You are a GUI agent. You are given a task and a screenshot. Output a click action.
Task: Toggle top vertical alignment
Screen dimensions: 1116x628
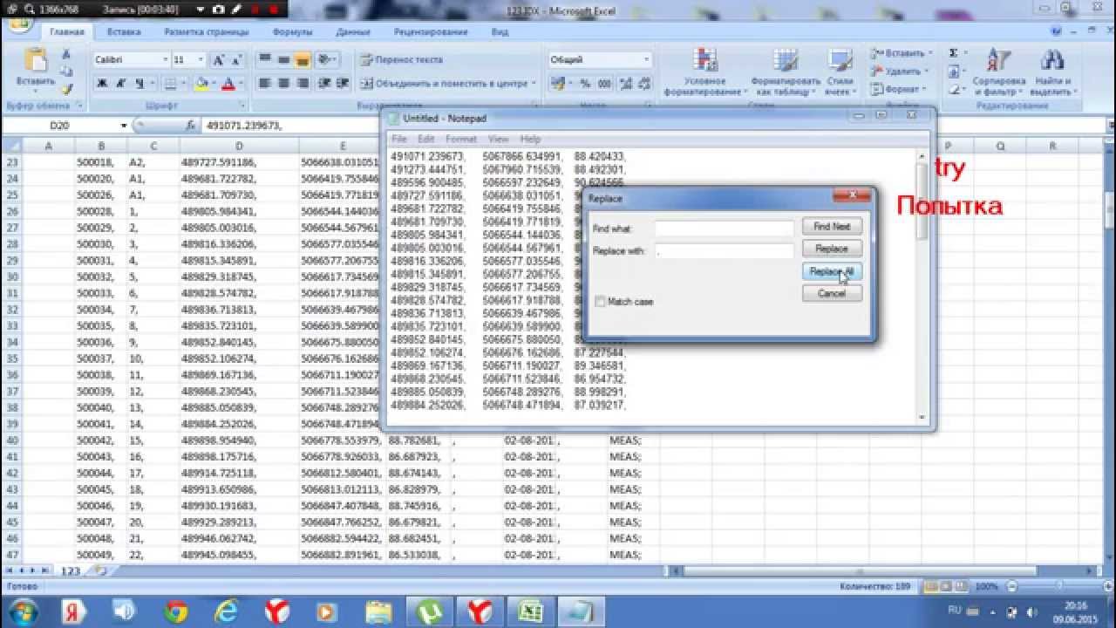[264, 60]
